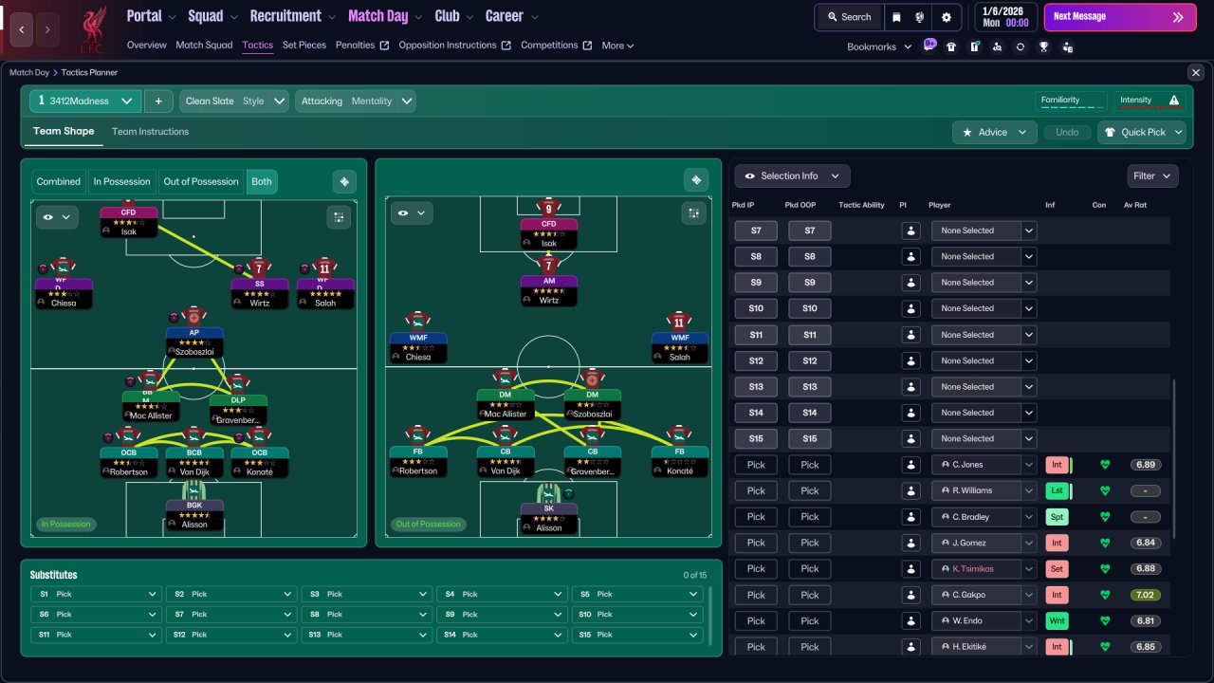
Task: Select the Combined view toggle
Action: 59,181
